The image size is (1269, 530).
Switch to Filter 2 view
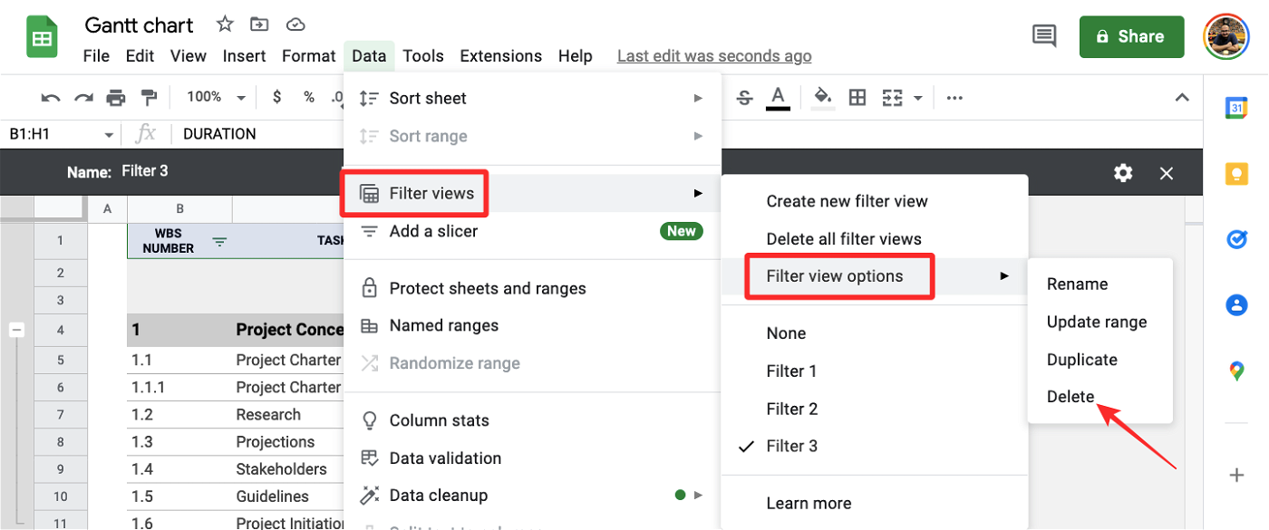point(875,409)
